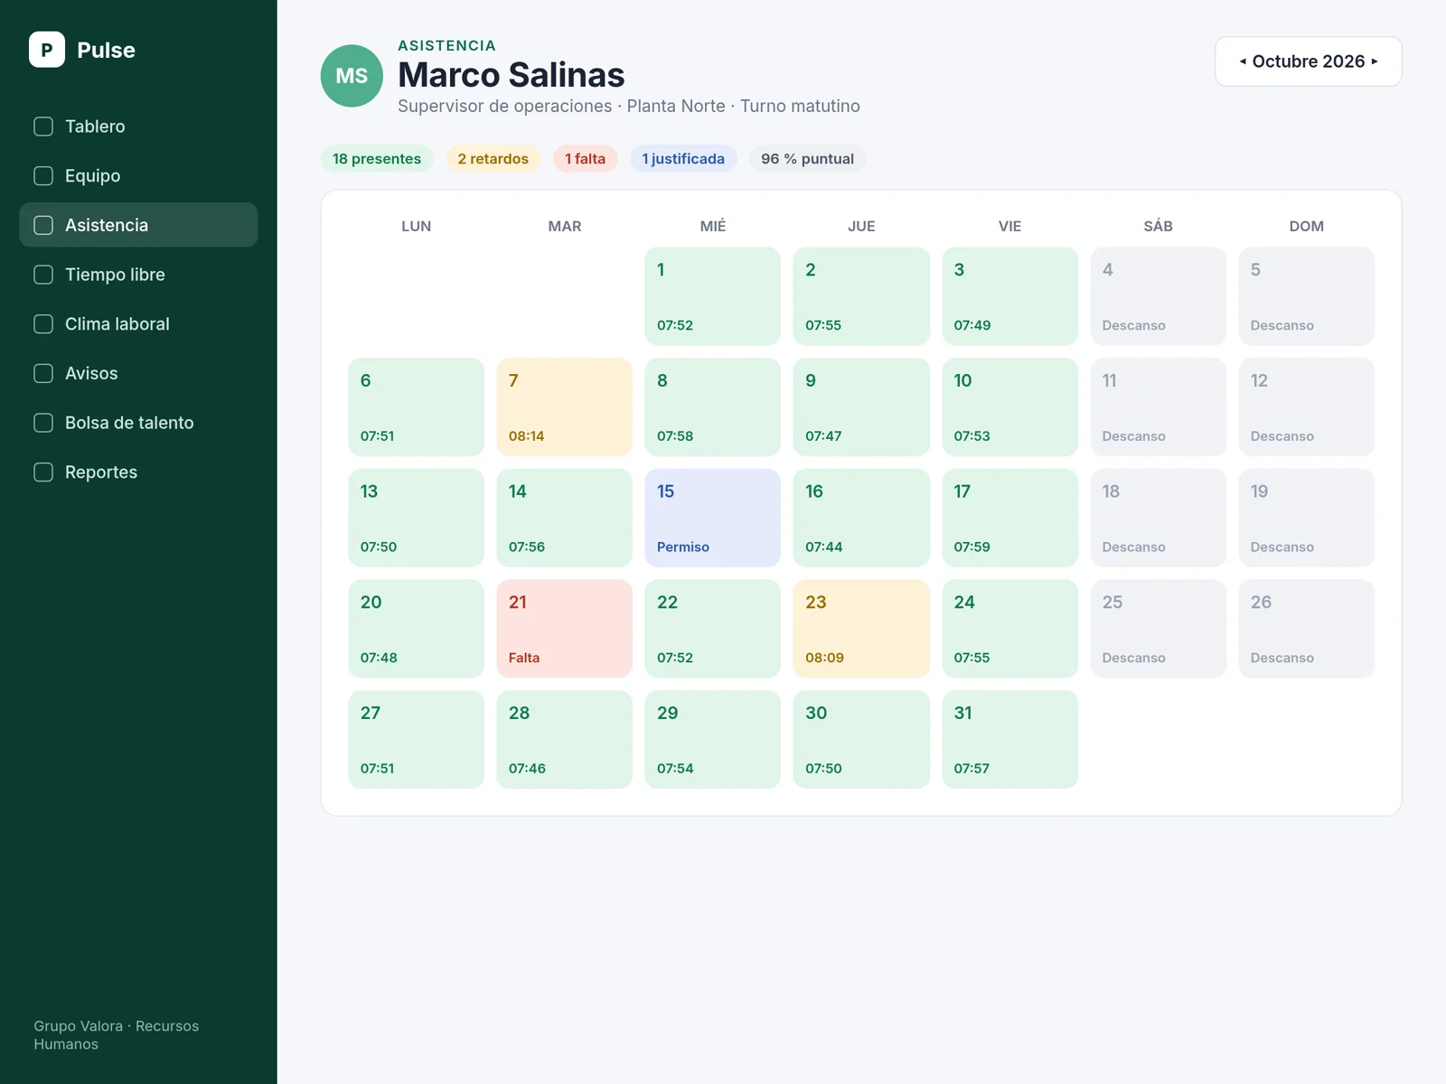
Task: Open the Octubre 2026 month selector
Action: pos(1308,61)
